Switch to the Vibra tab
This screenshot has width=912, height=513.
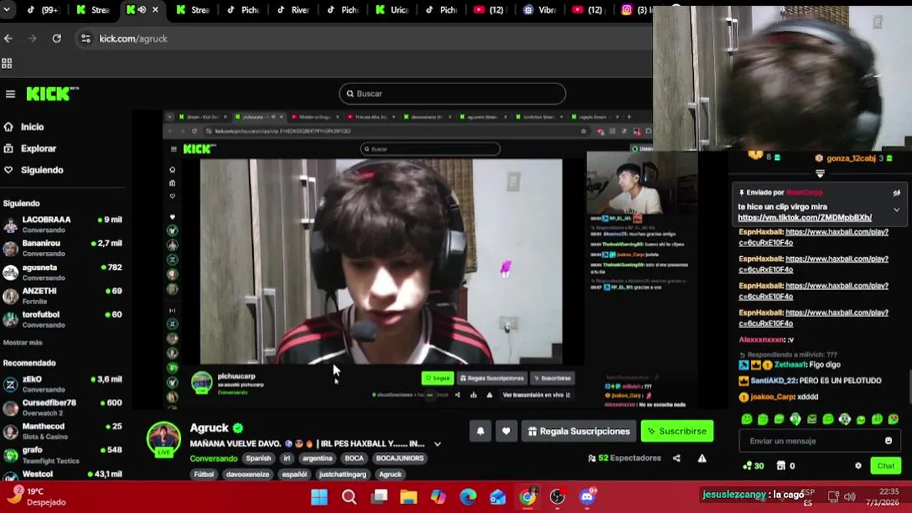pos(540,10)
